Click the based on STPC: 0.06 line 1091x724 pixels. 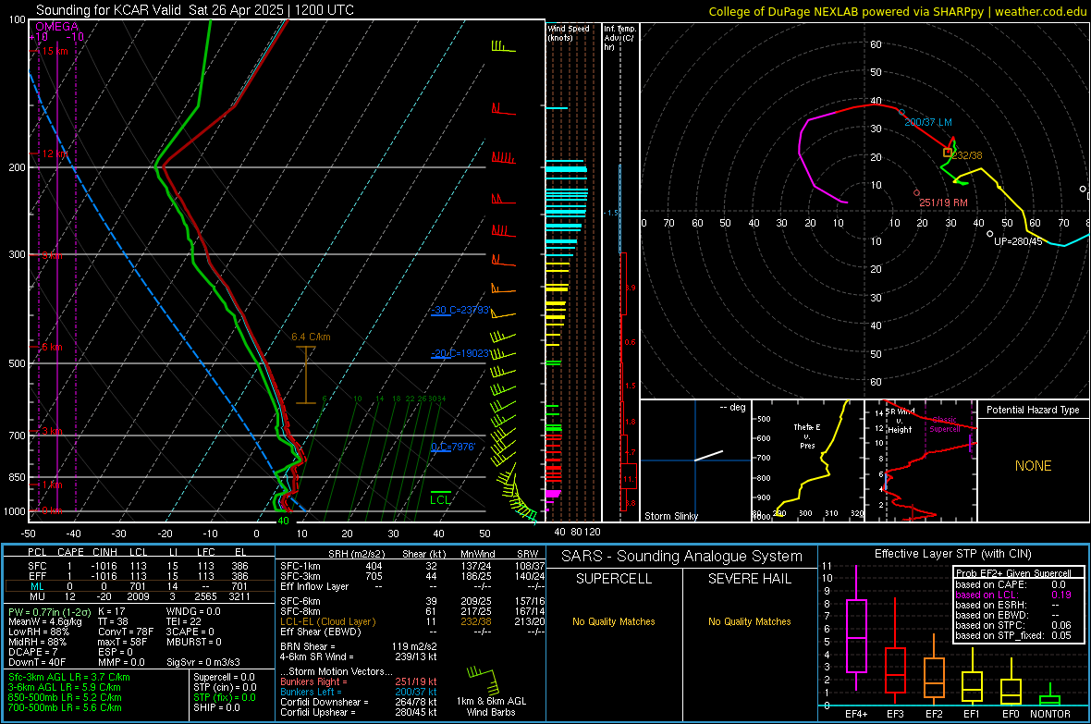click(1013, 625)
